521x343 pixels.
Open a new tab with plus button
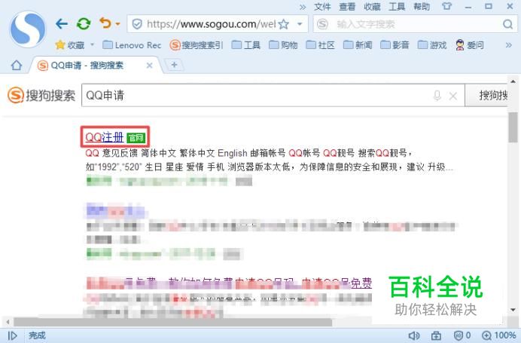[x=174, y=65]
